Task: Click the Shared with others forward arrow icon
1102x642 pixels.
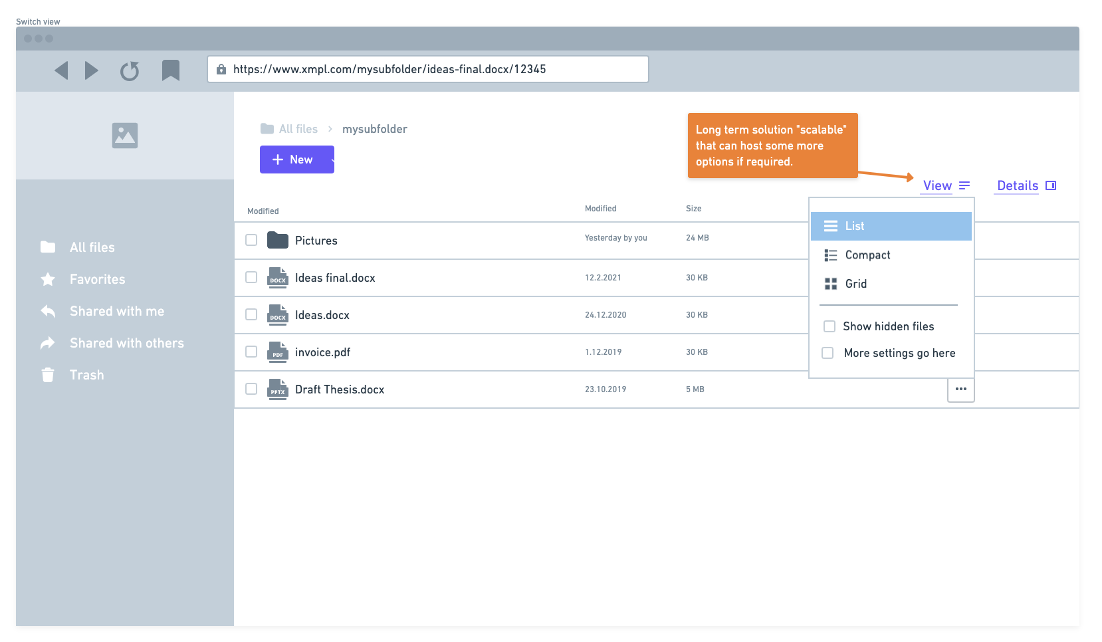Action: [x=48, y=343]
